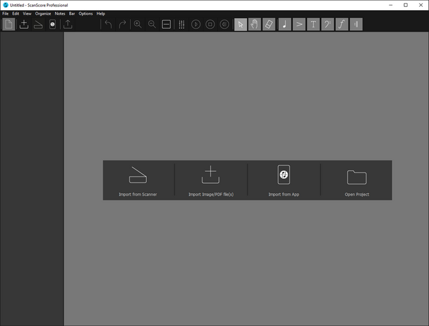Click the zoom in magnifier icon

click(137, 24)
